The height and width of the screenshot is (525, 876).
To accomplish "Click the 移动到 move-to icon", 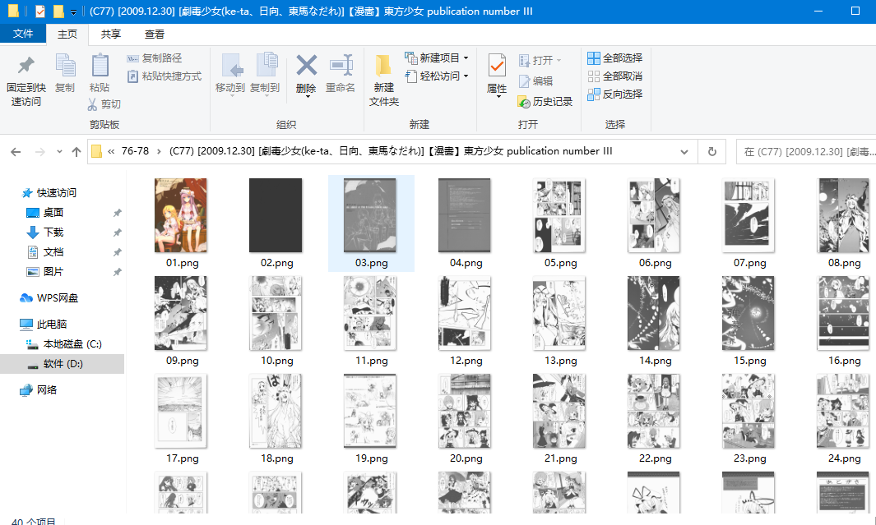I will point(230,66).
